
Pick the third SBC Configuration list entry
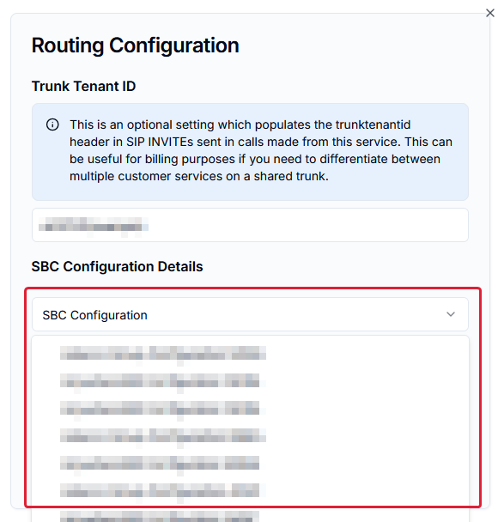click(160, 408)
